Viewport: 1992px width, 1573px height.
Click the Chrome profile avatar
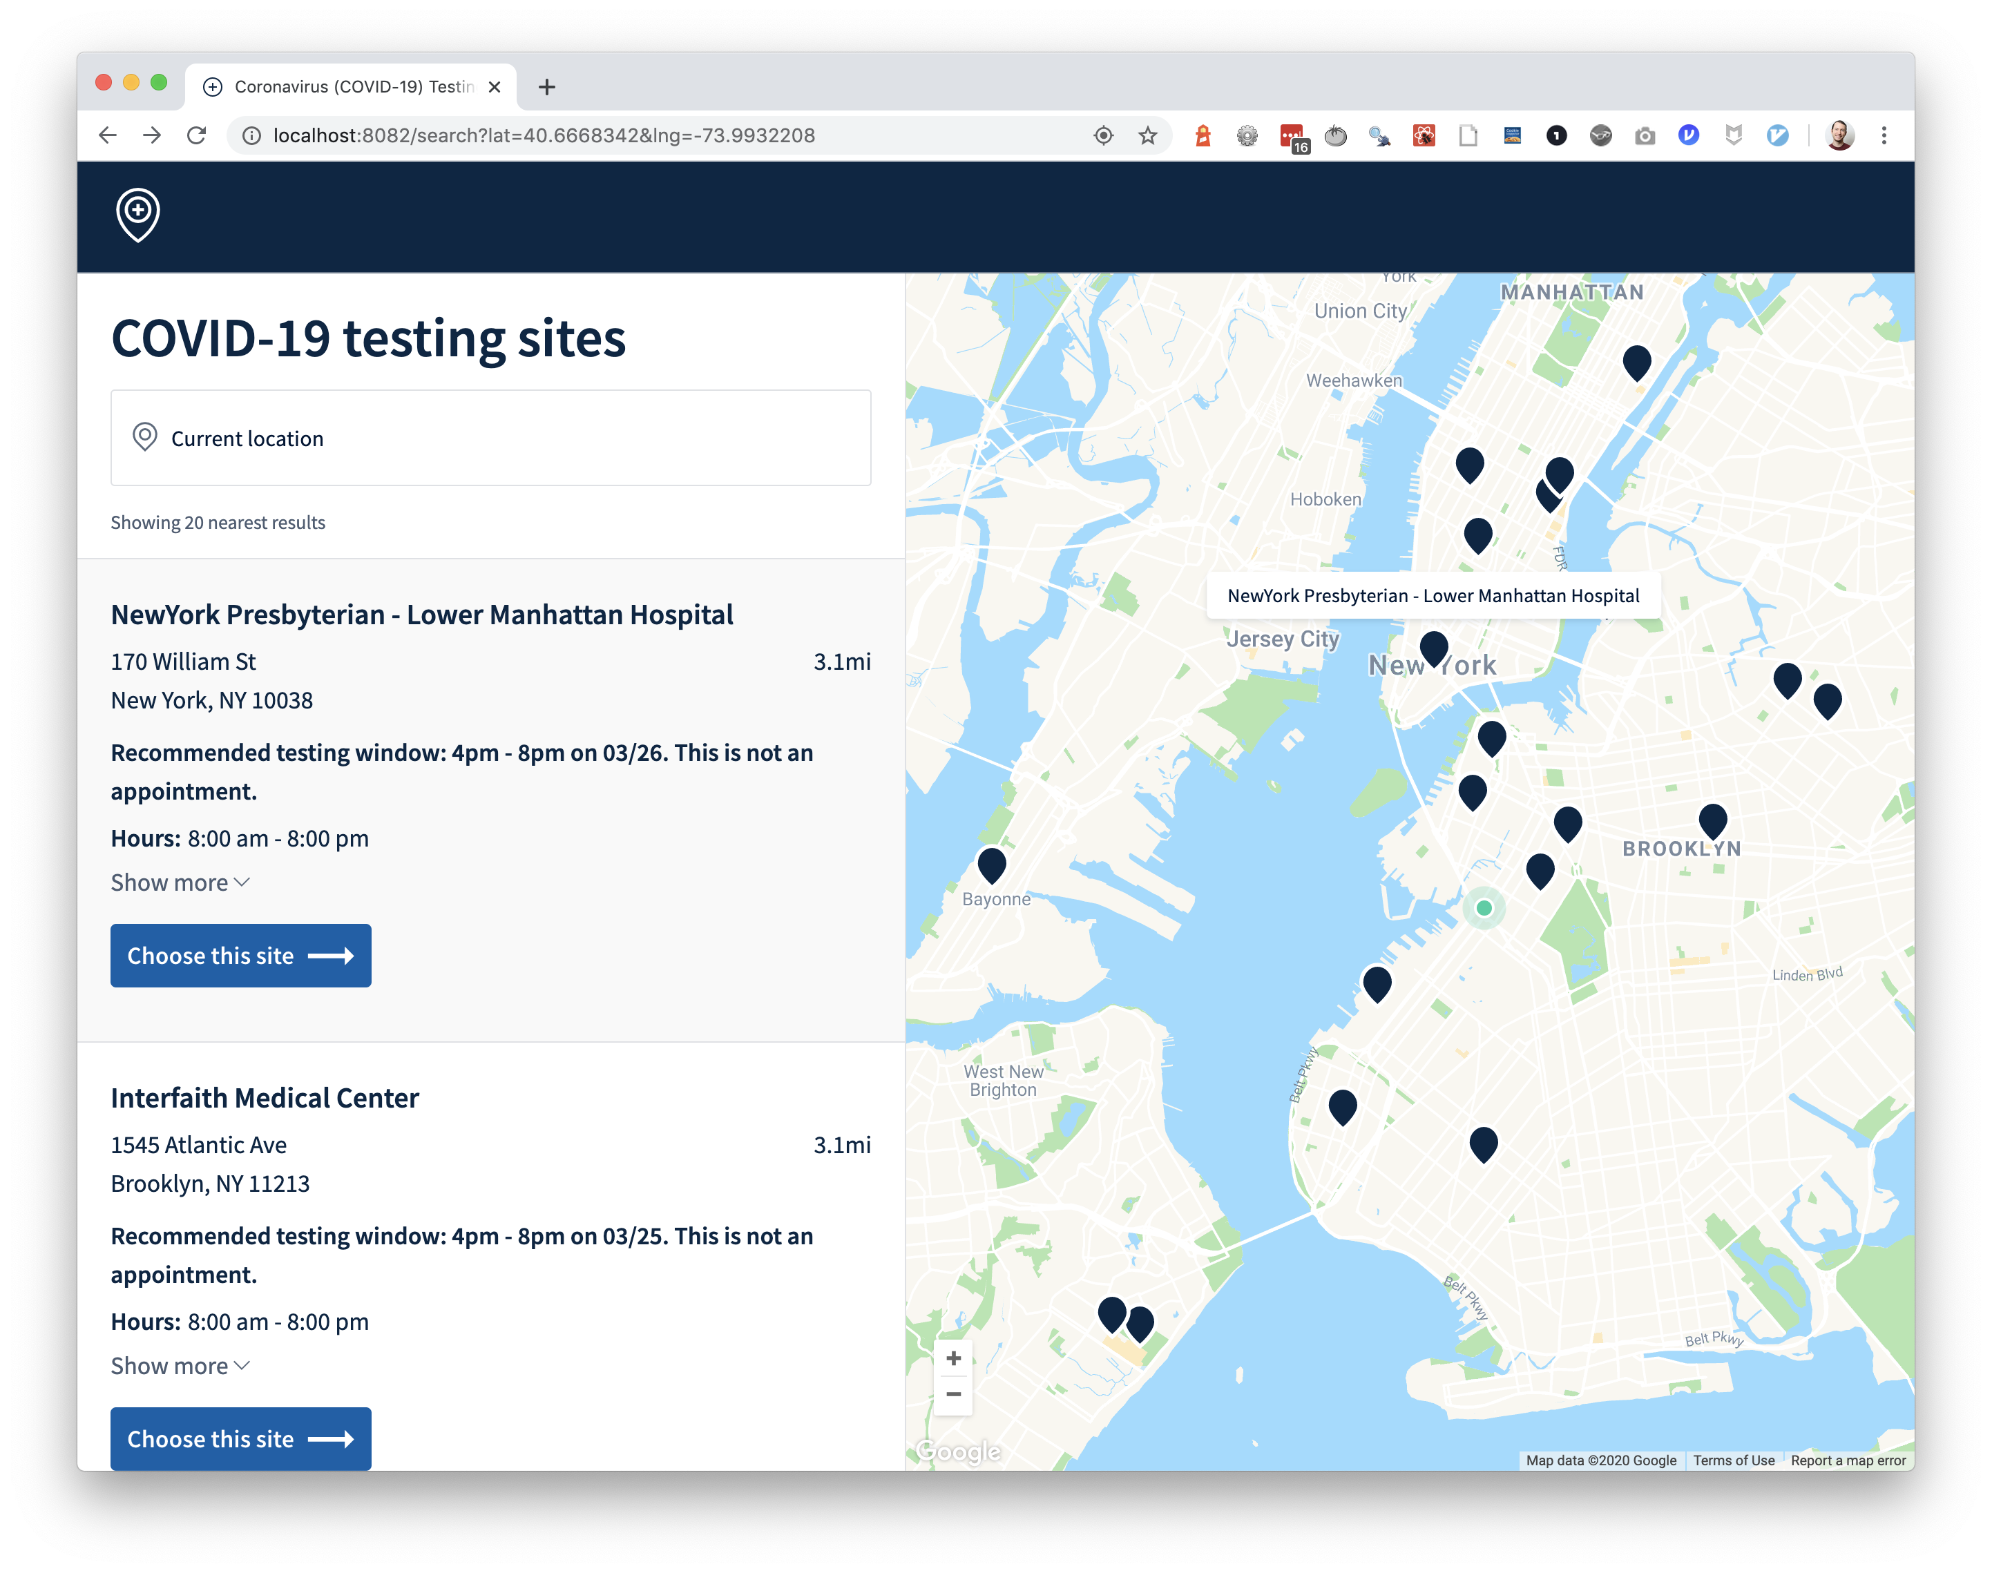[x=1839, y=136]
